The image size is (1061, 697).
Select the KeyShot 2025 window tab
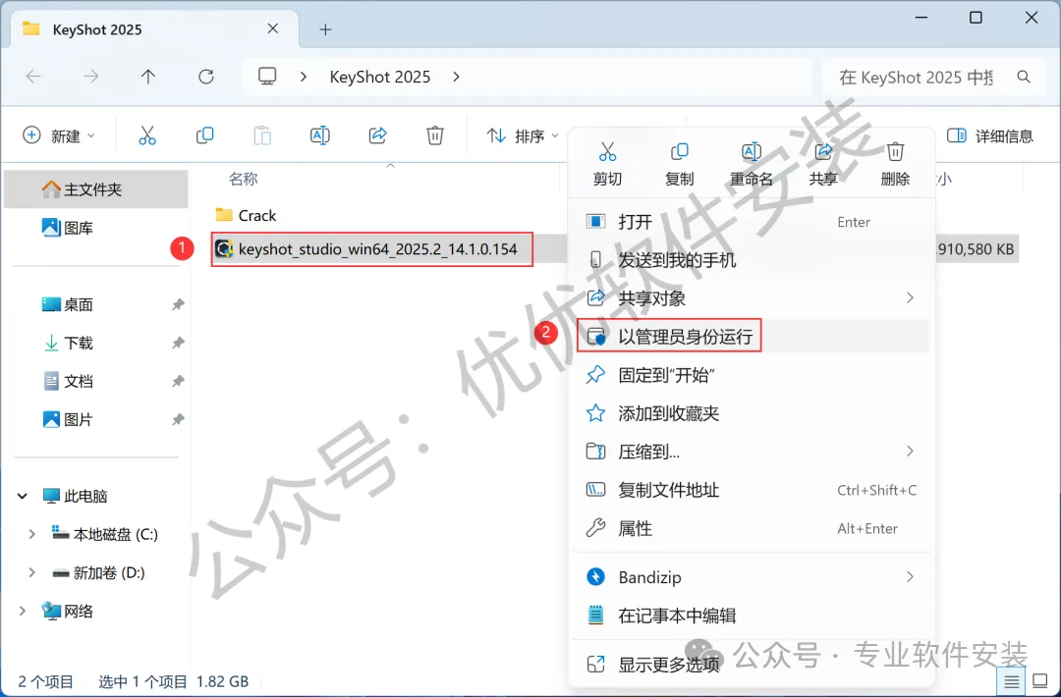pos(154,29)
